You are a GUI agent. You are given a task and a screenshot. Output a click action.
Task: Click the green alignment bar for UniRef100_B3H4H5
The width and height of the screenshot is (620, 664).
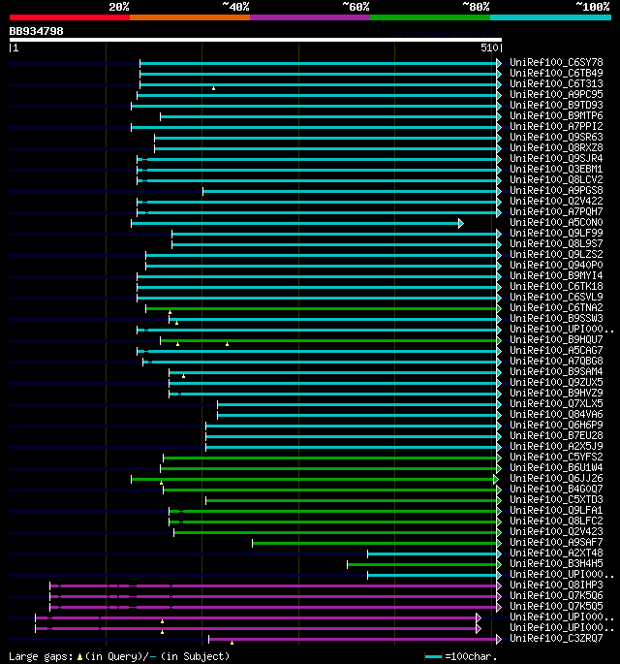[422, 564]
